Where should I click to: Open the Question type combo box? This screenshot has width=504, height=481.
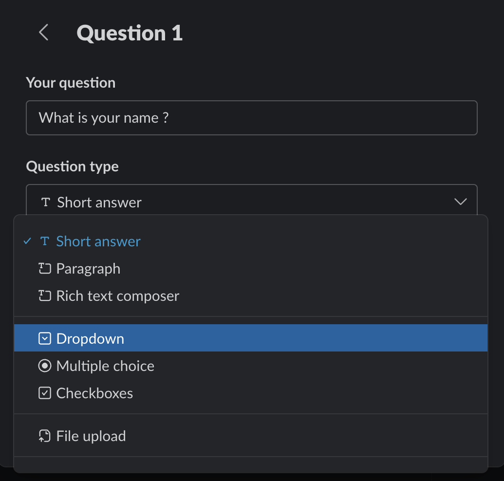pos(251,202)
